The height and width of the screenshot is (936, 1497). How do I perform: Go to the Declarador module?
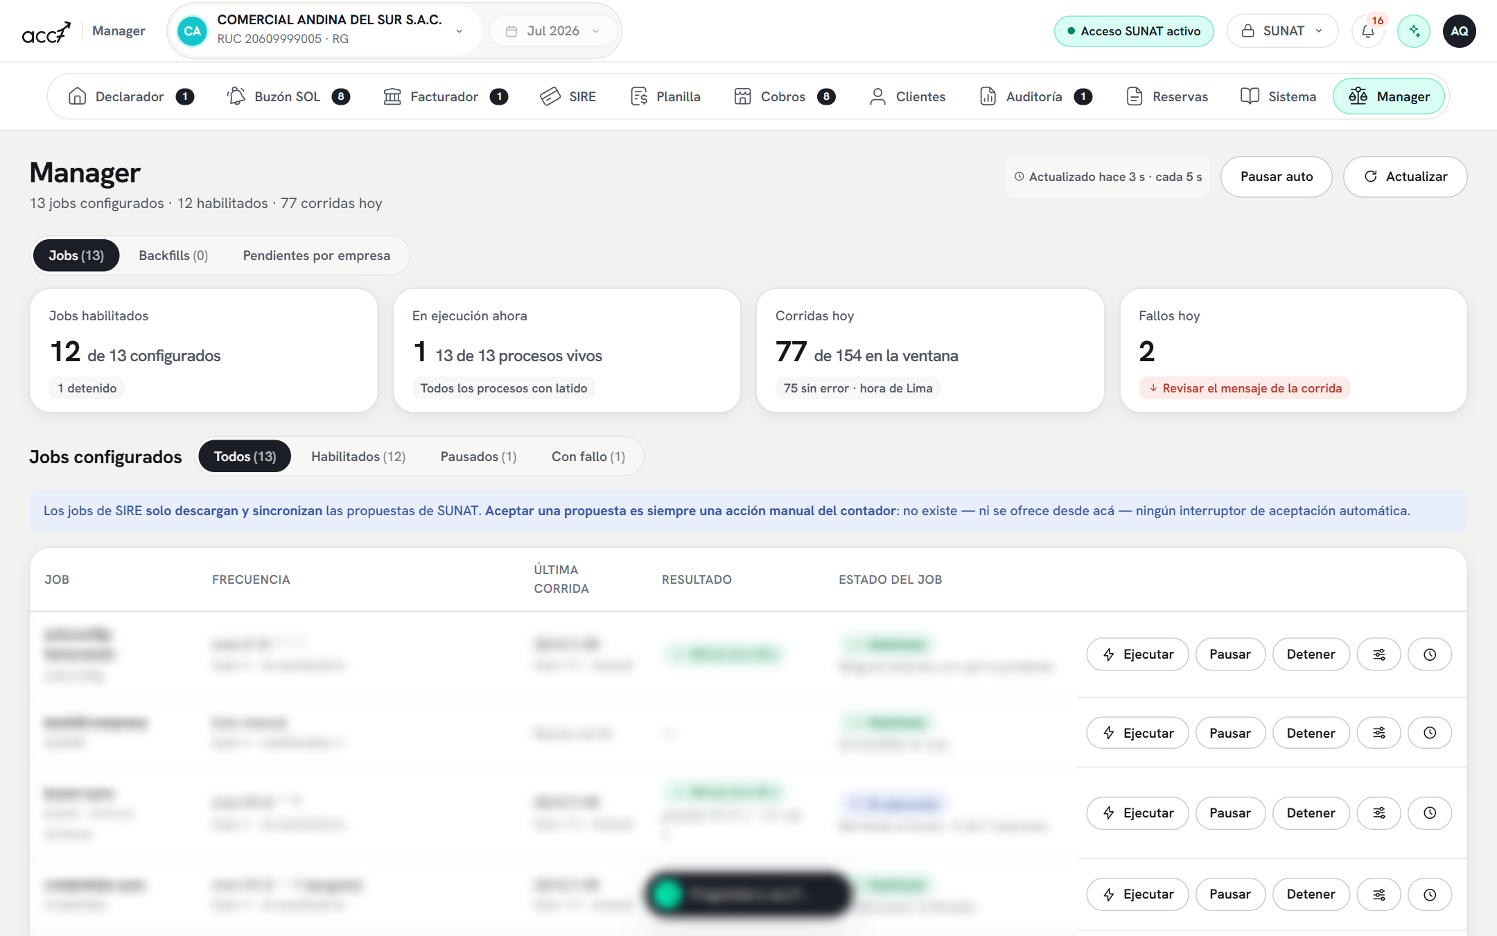pos(131,96)
